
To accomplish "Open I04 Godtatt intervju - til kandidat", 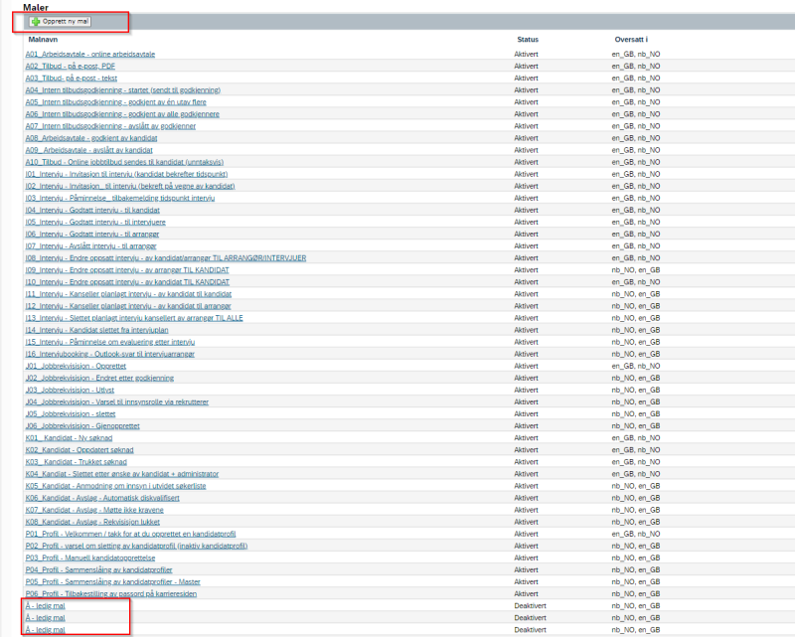I will pyautogui.click(x=92, y=211).
